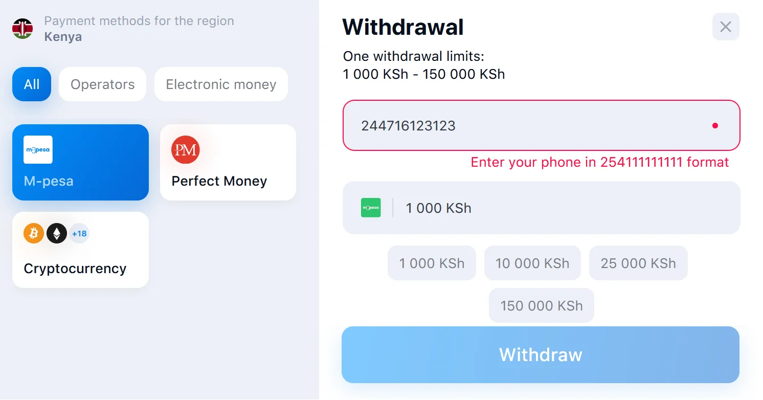The width and height of the screenshot is (763, 400).
Task: Select the 25 000 KSh preset amount
Action: pos(638,263)
